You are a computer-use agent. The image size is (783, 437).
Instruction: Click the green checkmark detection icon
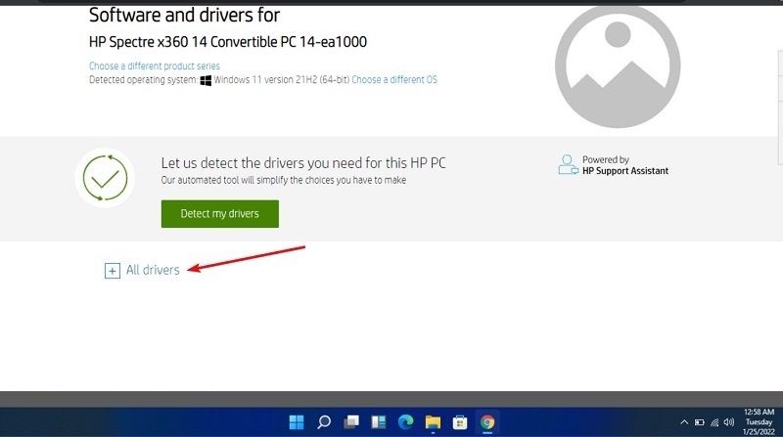(x=105, y=178)
